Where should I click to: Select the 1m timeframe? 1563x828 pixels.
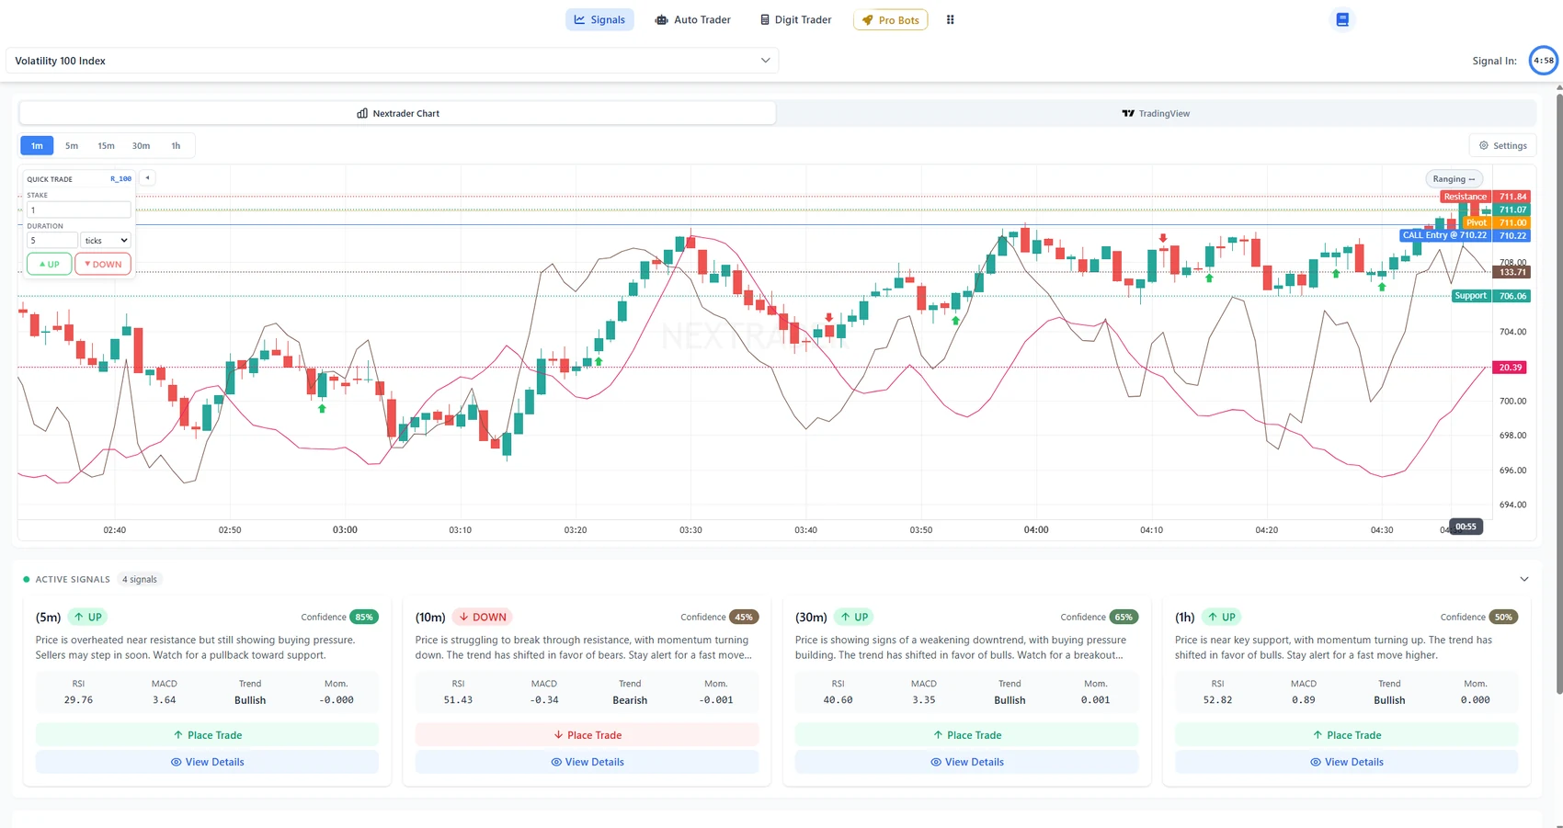pos(37,145)
